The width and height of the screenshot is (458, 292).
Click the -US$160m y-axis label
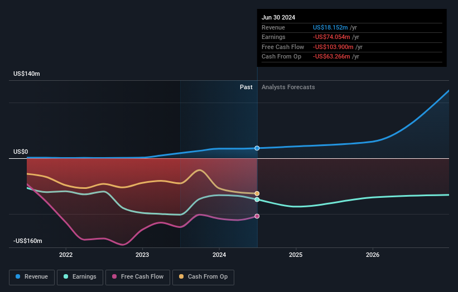click(x=28, y=241)
